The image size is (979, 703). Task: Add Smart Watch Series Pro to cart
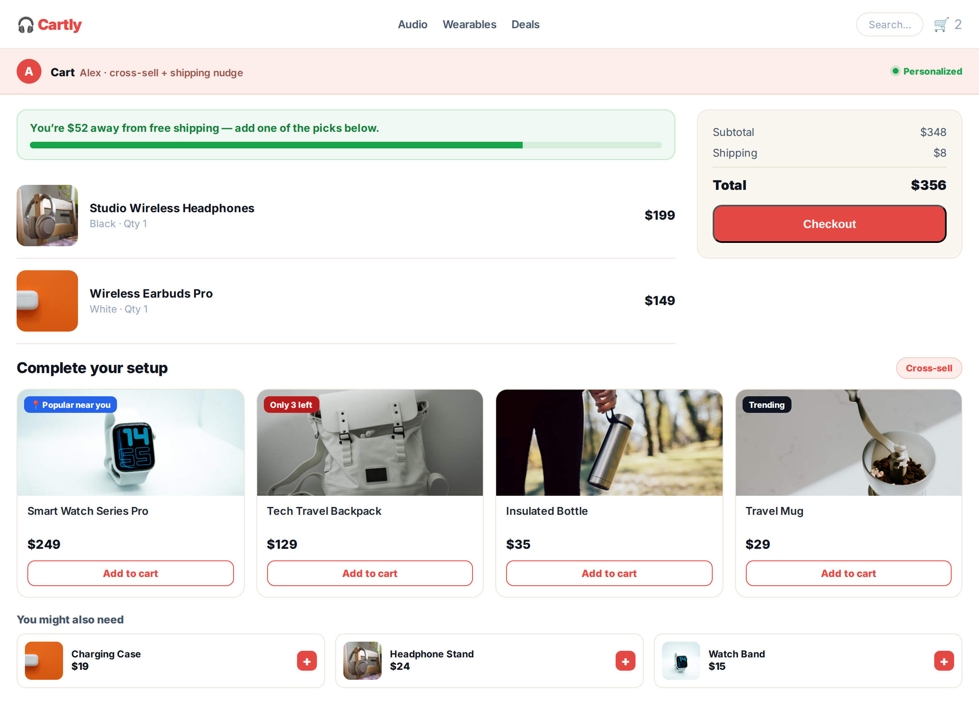(x=130, y=573)
